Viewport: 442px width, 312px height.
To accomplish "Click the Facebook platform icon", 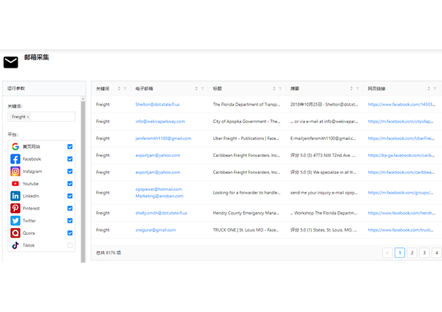I will pos(15,159).
